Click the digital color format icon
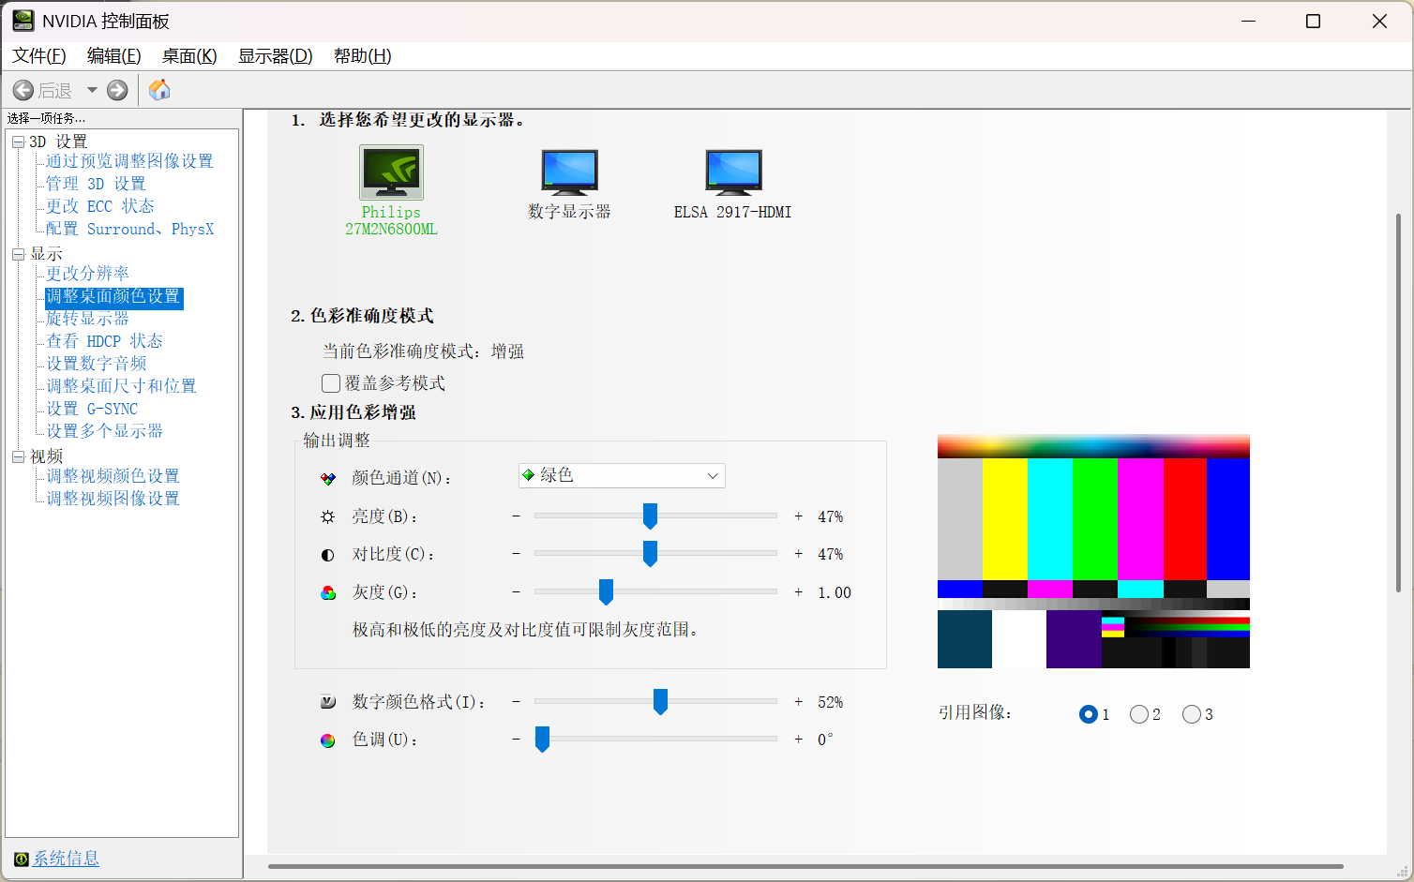Viewport: 1414px width, 882px height. 327,700
